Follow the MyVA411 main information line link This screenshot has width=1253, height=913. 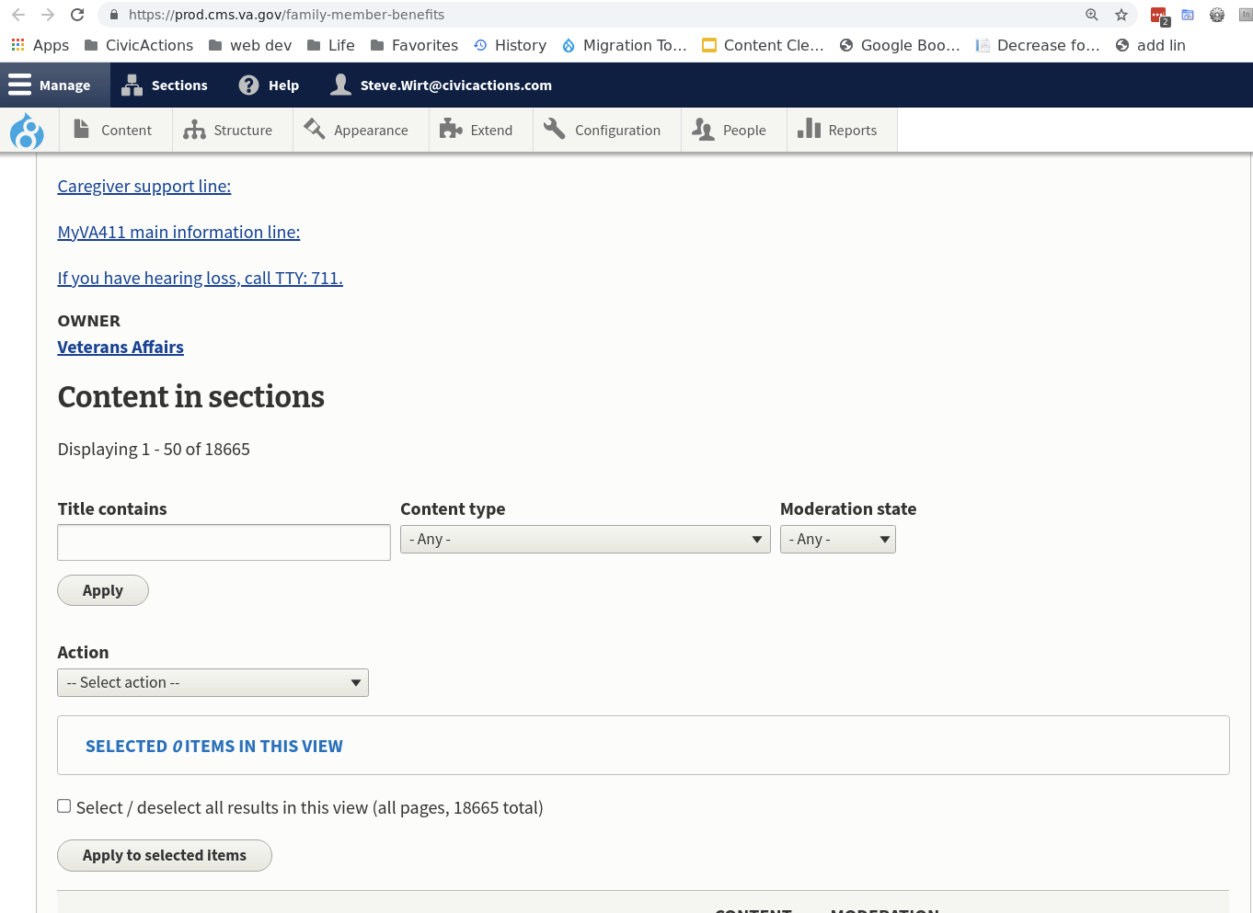178,232
